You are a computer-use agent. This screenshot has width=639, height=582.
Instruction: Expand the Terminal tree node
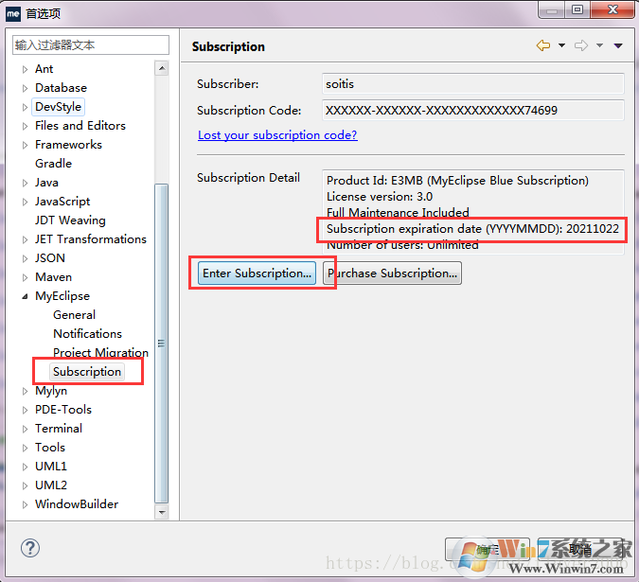pos(25,429)
